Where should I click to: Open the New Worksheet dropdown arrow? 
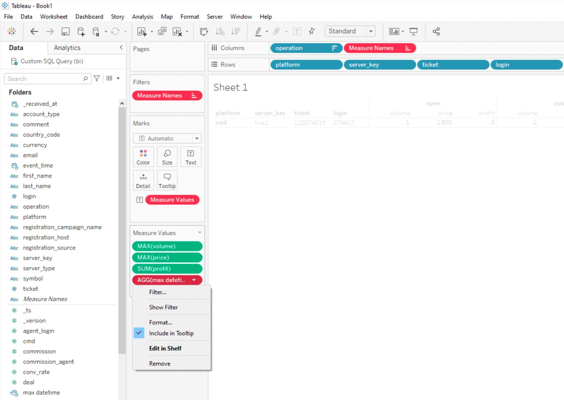pyautogui.click(x=152, y=32)
